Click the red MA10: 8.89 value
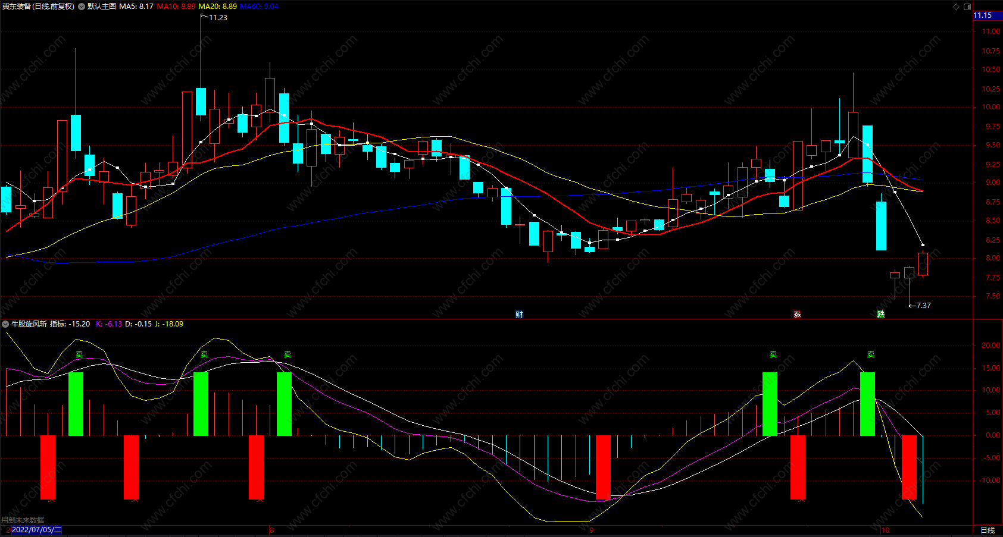Image resolution: width=1003 pixels, height=537 pixels. (176, 7)
